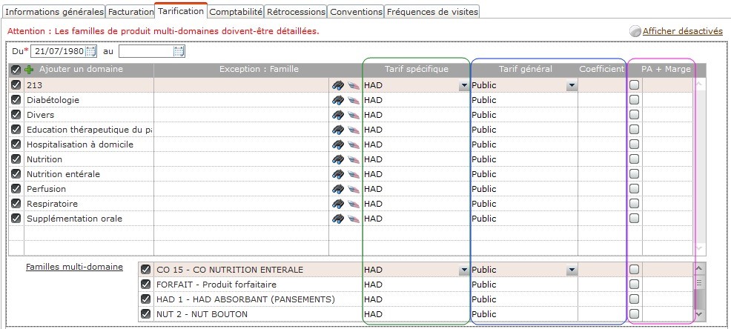
Task: Click eraser icon for Divers row
Action: [354, 115]
